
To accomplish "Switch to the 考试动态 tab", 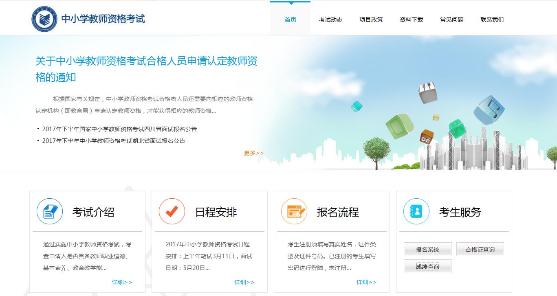I will [x=331, y=19].
